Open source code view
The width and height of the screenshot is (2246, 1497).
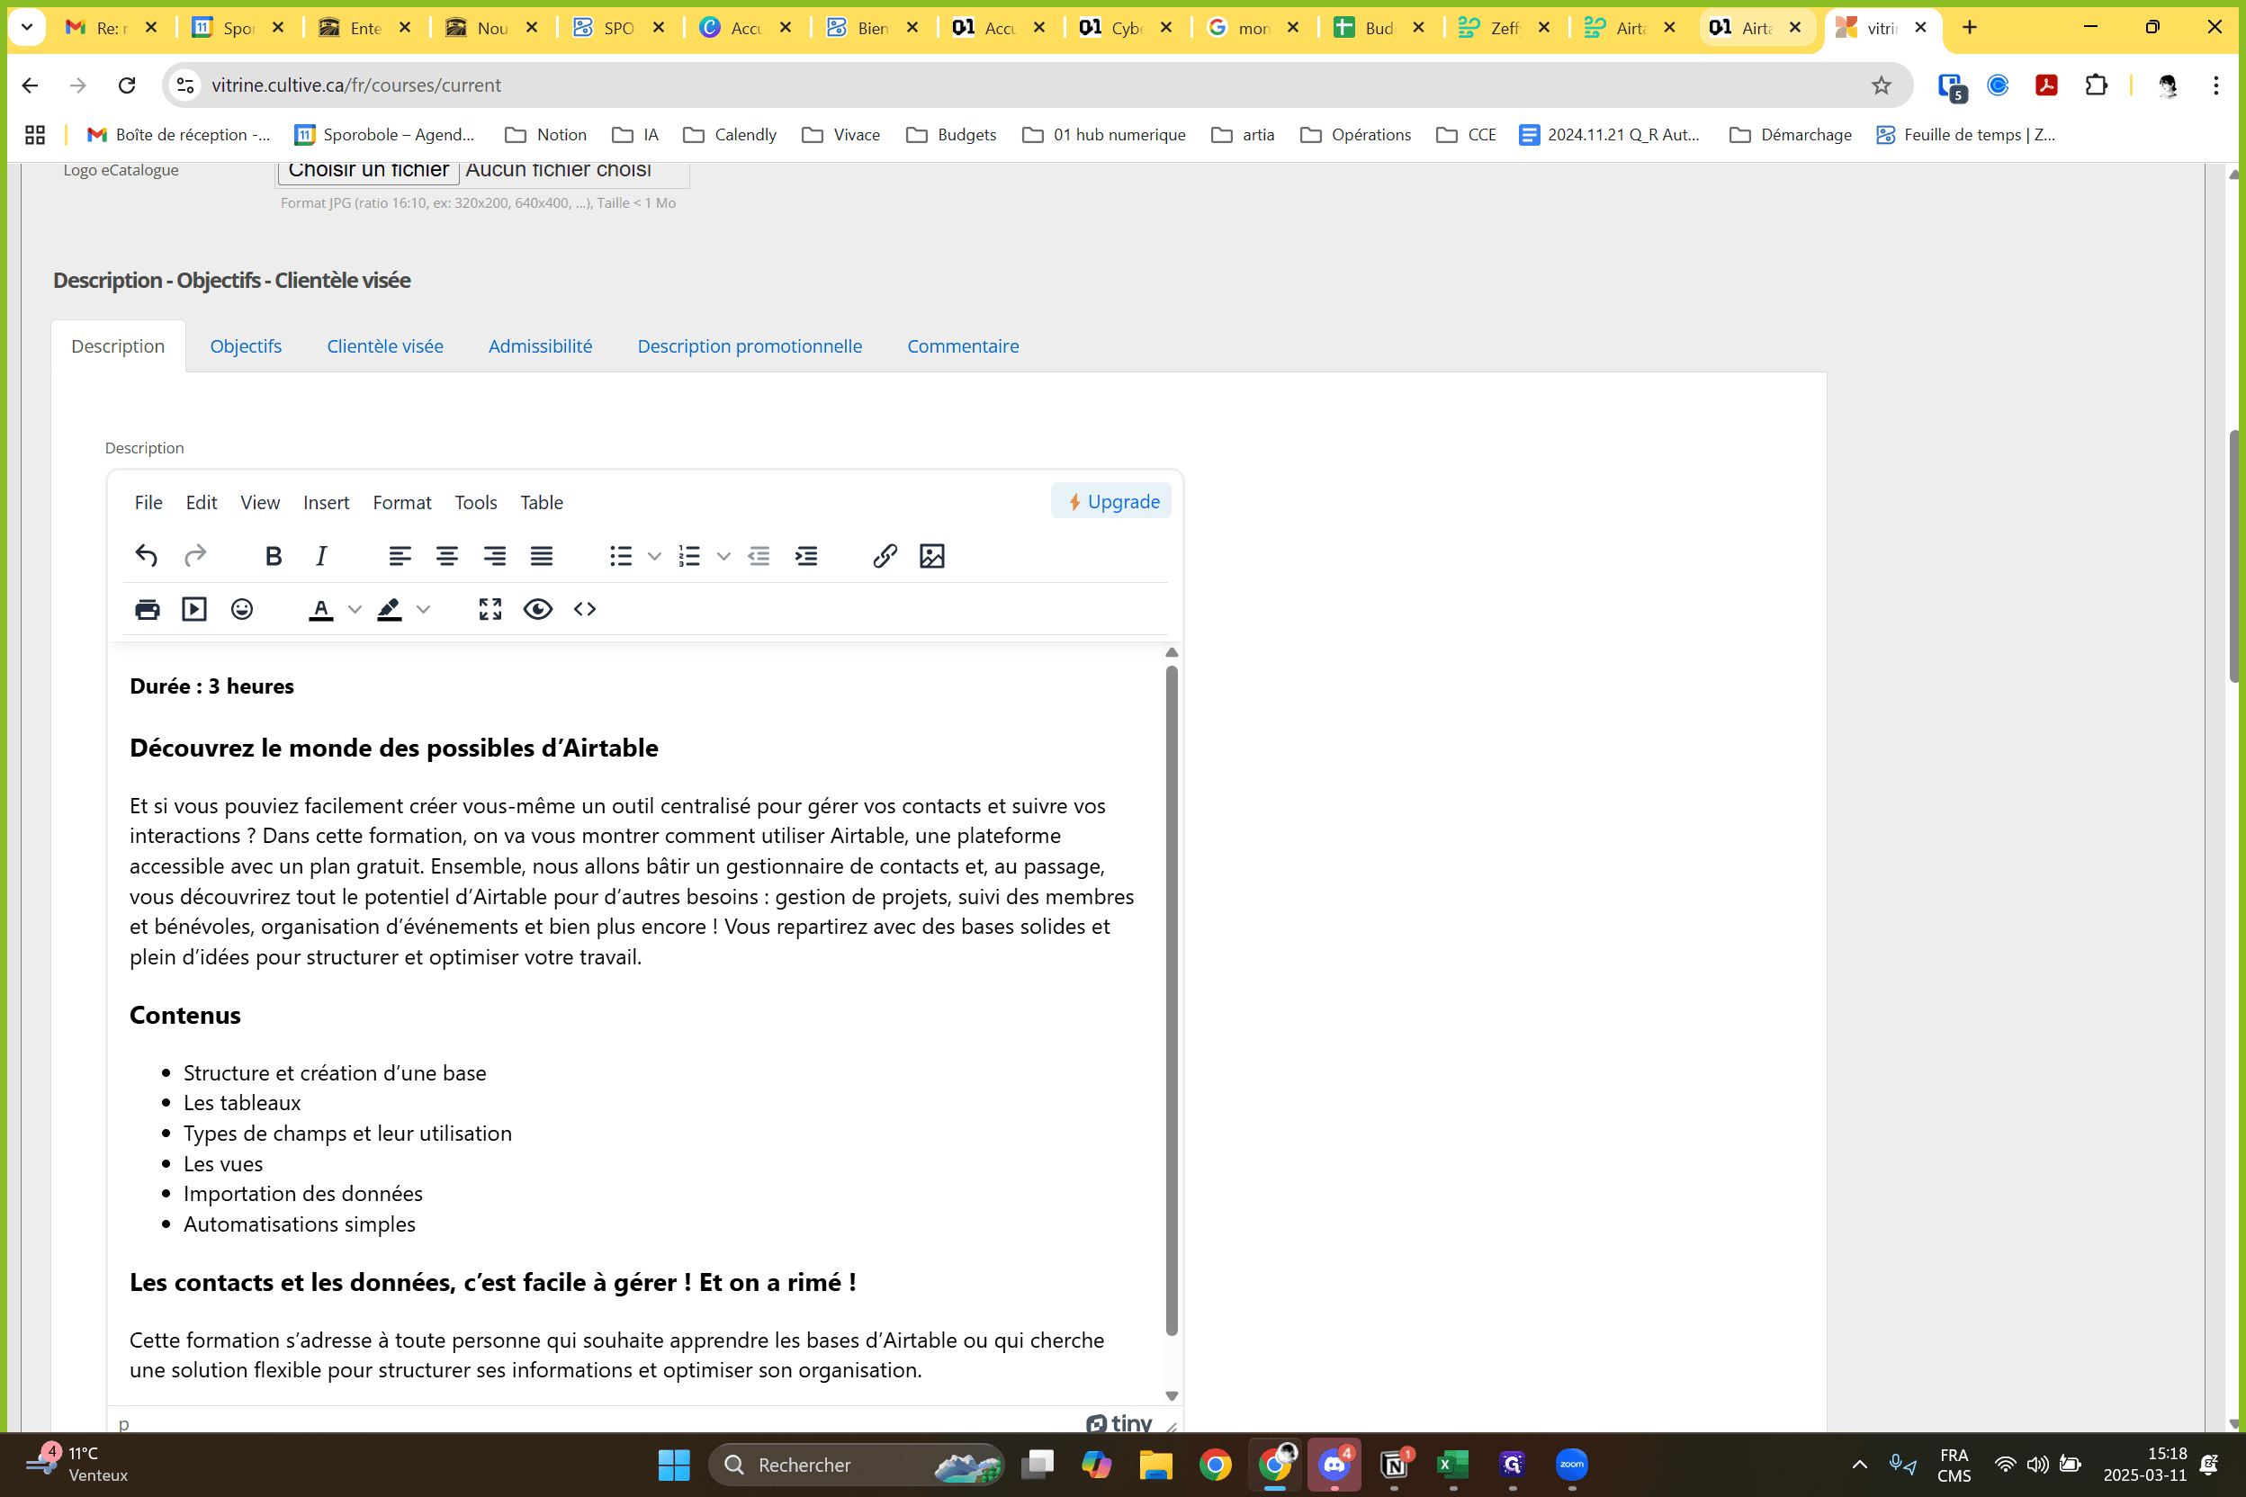point(584,609)
